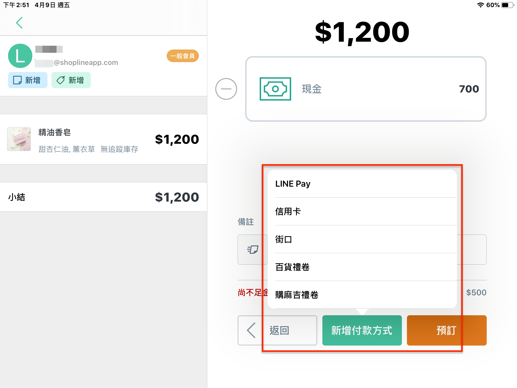The width and height of the screenshot is (517, 388).
Task: Pick 街口 as payment method
Action: (x=362, y=239)
